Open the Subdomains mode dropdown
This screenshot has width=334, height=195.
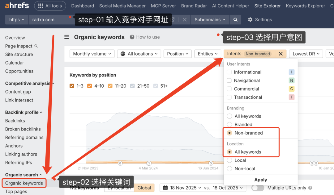click(x=210, y=20)
